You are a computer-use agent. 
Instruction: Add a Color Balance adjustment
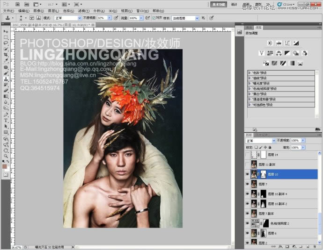(x=279, y=53)
